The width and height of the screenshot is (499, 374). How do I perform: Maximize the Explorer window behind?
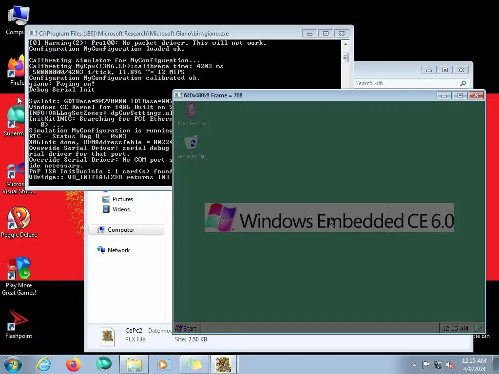tap(445, 70)
